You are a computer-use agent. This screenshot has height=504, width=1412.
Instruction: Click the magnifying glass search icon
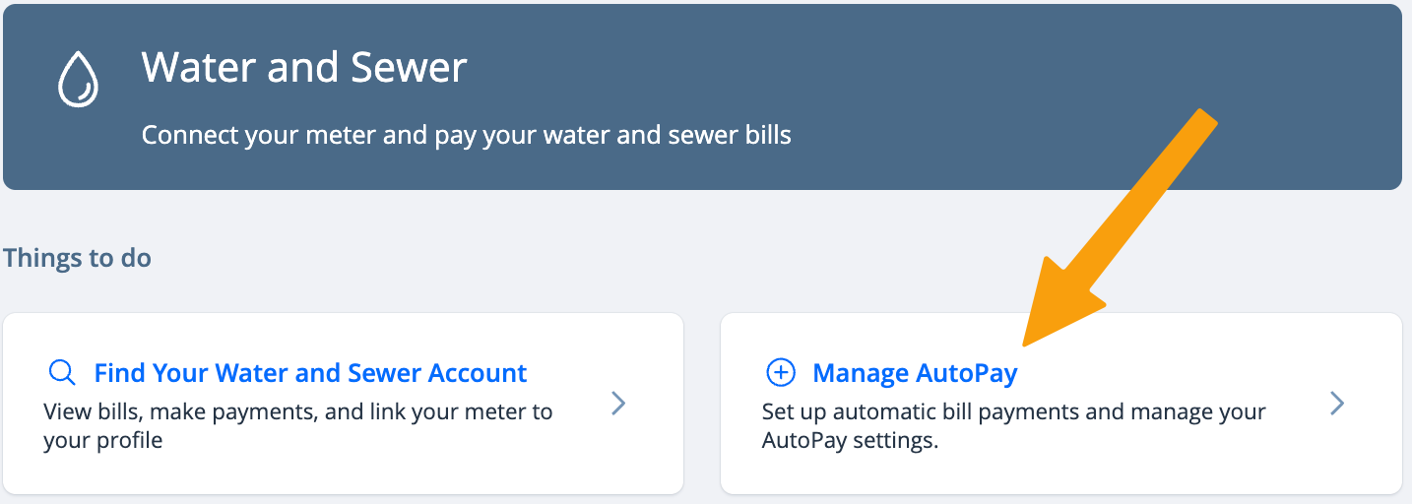click(x=62, y=373)
